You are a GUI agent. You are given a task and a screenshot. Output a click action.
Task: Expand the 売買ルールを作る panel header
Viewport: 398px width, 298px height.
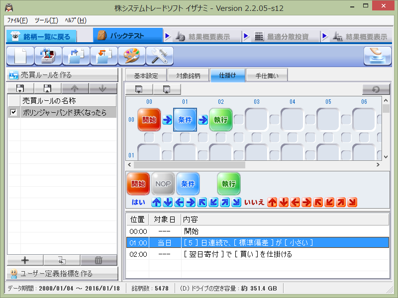tap(62, 75)
